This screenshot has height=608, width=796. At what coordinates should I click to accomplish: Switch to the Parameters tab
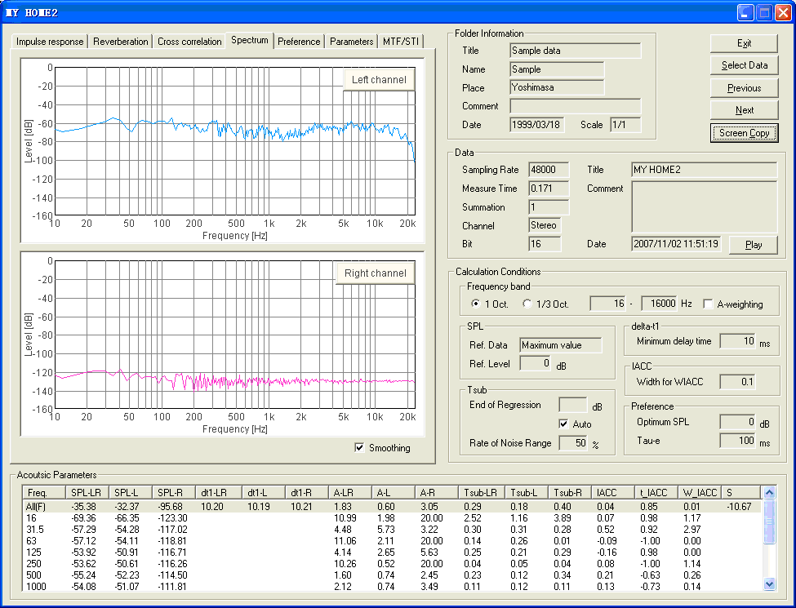pos(351,41)
